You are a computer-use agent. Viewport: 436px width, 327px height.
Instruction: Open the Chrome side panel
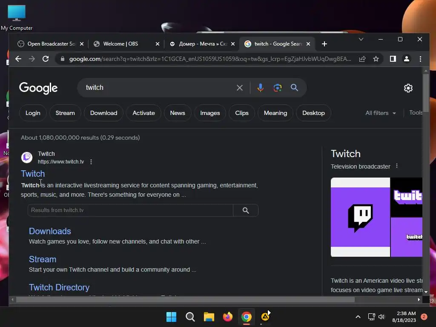(x=393, y=59)
